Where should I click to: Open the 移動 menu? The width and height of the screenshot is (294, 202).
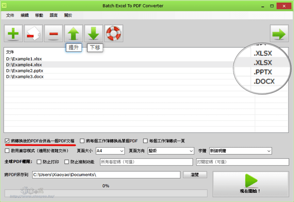click(39, 15)
